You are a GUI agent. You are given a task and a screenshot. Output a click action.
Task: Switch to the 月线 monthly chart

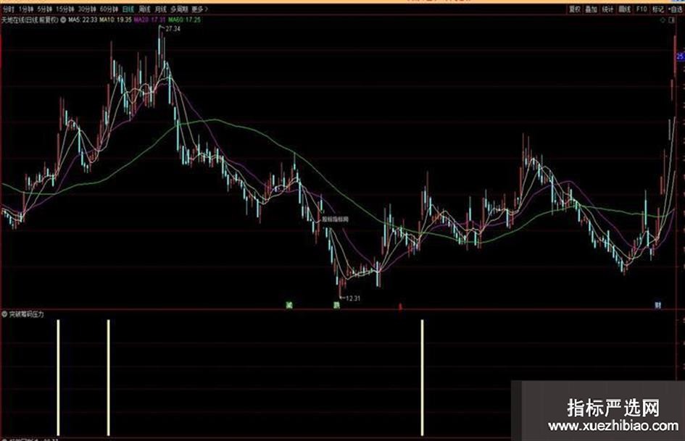(161, 9)
